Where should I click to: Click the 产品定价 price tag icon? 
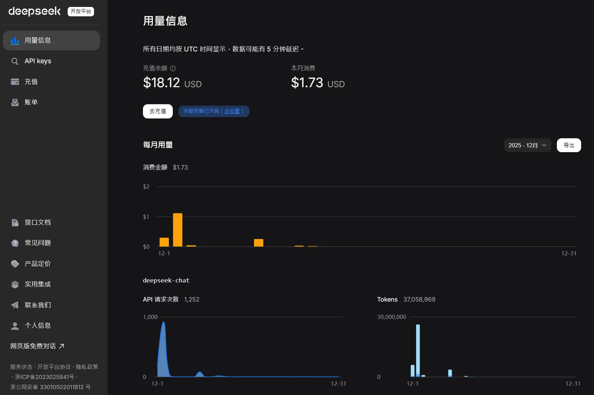point(15,264)
